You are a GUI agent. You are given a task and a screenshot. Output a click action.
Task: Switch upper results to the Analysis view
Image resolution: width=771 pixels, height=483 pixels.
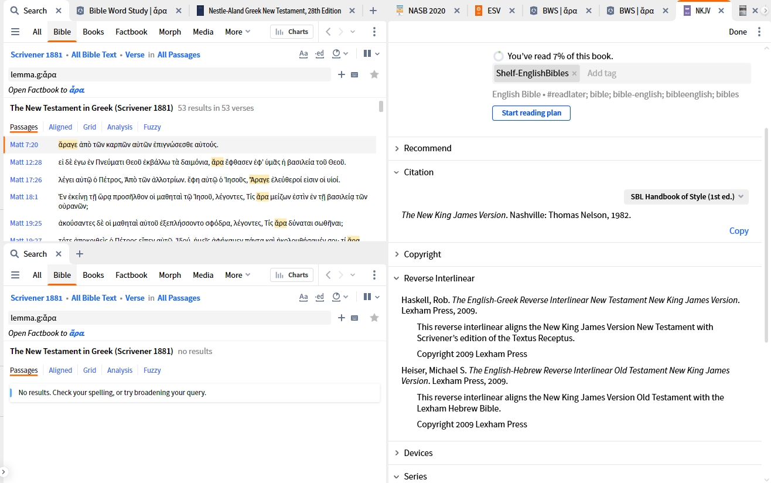[x=120, y=127]
